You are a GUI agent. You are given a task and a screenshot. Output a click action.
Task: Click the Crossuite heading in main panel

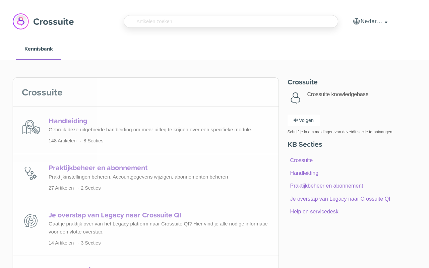point(42,92)
